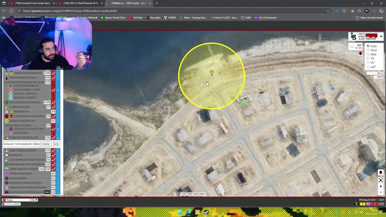The height and width of the screenshot is (217, 386).
Task: Click the Gizle button
Action: 56,144
